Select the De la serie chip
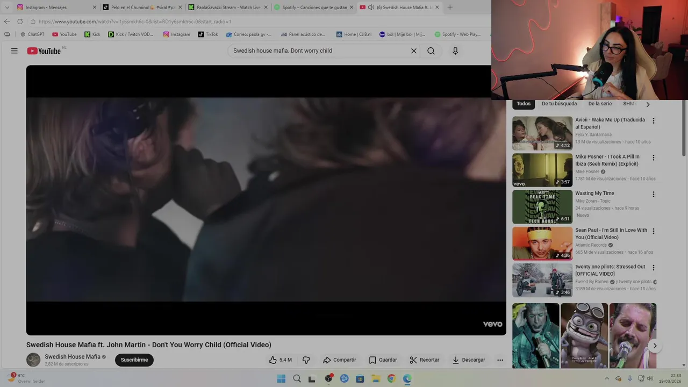This screenshot has height=387, width=688. pyautogui.click(x=600, y=104)
